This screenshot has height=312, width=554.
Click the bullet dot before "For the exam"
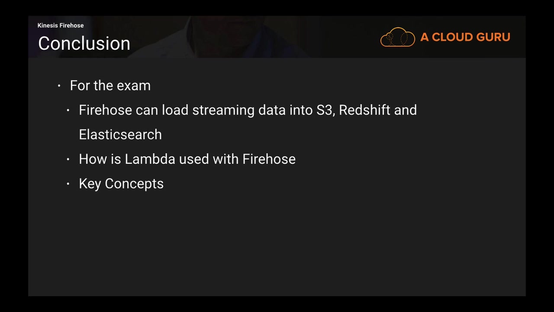coord(59,86)
